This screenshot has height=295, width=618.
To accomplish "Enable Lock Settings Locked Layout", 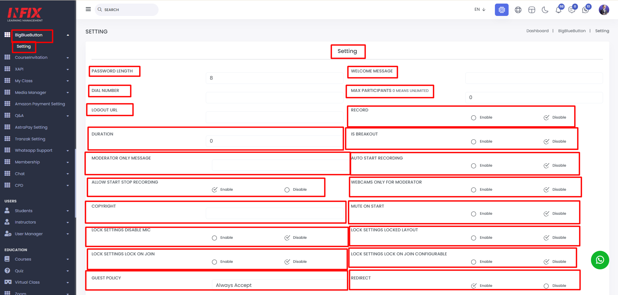I will (x=473, y=238).
